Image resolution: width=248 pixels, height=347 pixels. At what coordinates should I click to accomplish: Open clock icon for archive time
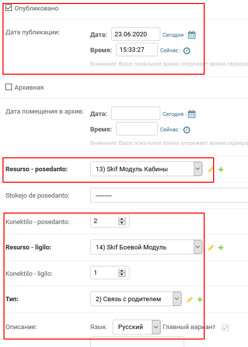[187, 129]
